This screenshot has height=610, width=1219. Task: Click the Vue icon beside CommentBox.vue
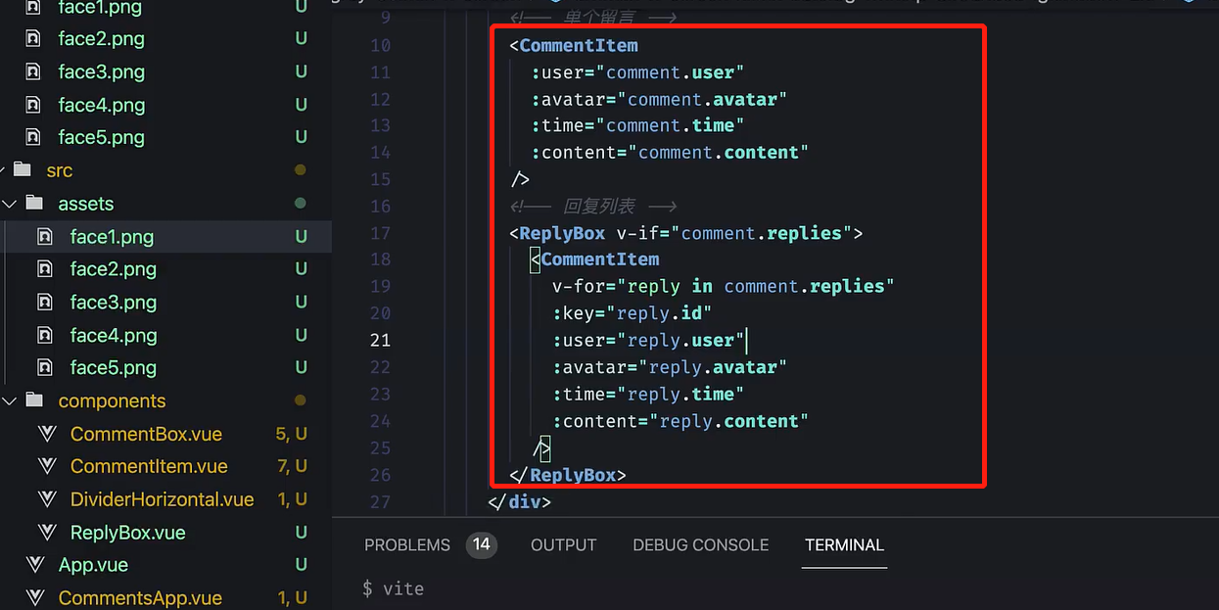click(x=46, y=434)
